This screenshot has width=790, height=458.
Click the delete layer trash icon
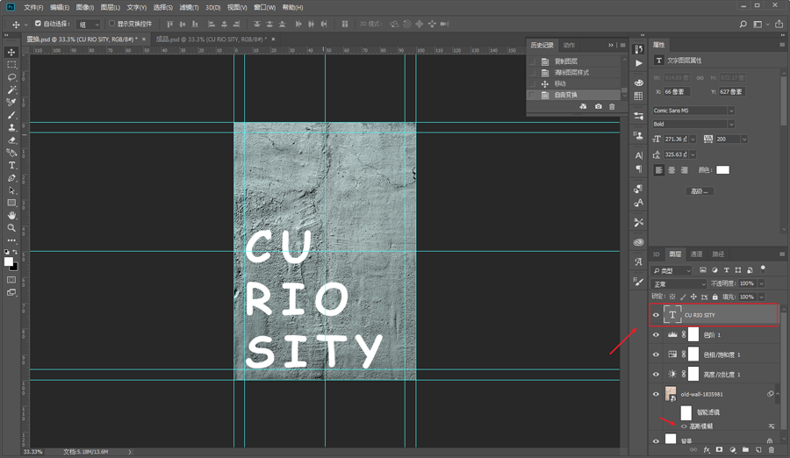770,449
